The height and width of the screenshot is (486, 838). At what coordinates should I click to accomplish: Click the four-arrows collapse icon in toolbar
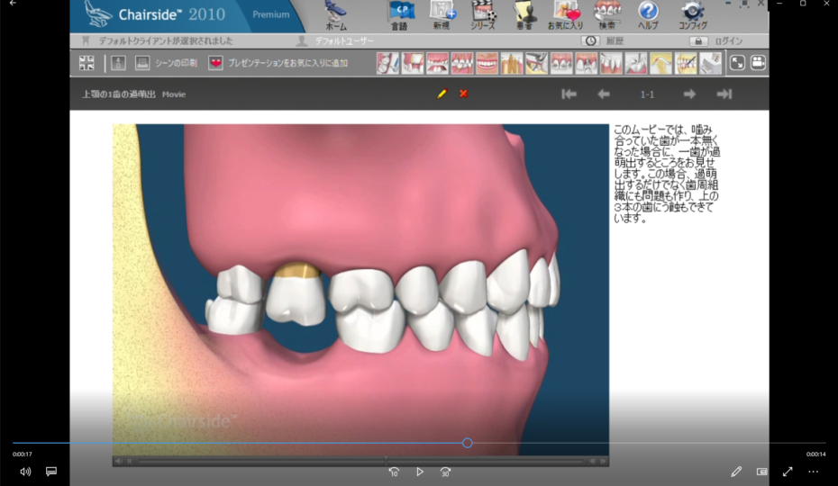click(x=87, y=63)
